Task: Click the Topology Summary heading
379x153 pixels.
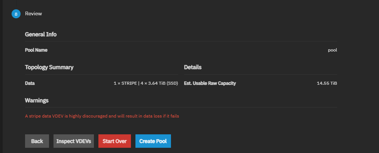Action: 49,68
